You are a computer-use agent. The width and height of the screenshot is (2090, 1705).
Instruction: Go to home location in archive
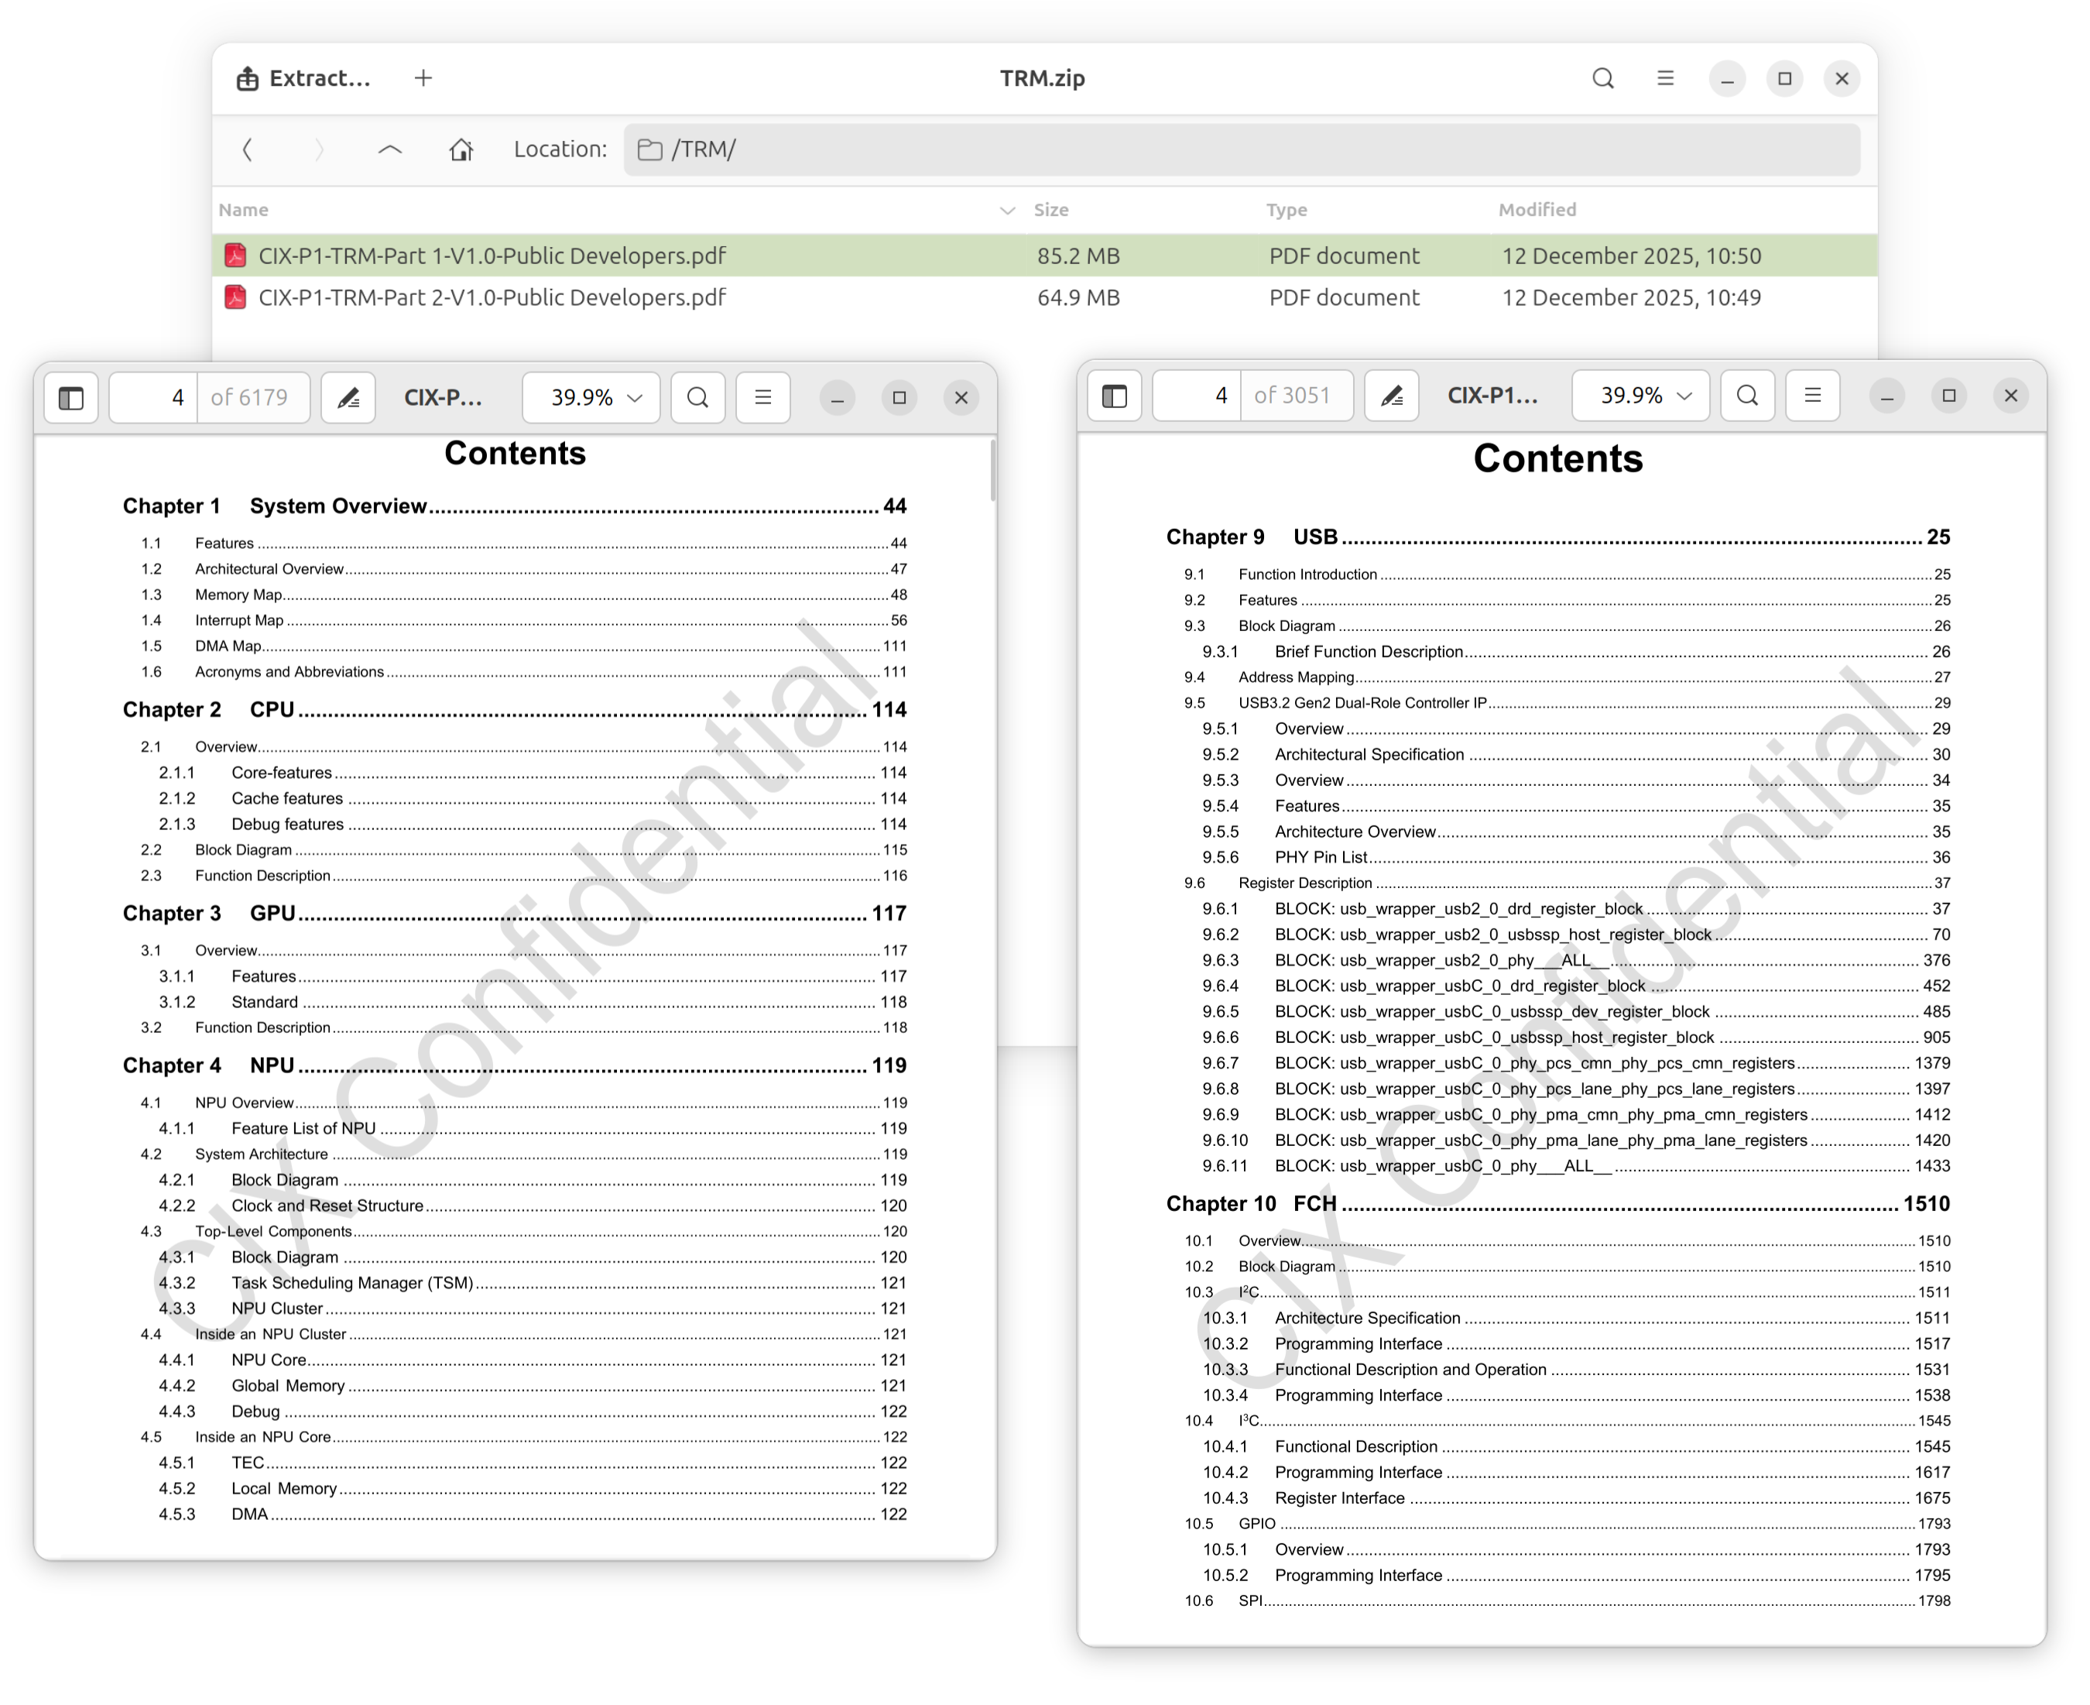point(461,149)
